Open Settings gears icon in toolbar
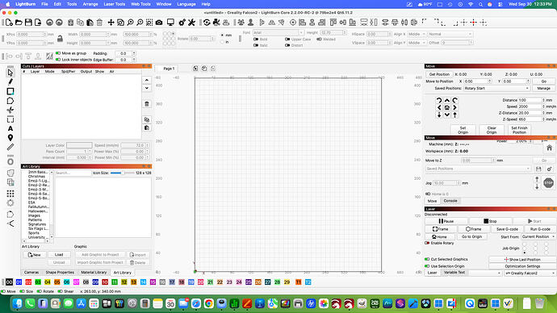557x313 pixels. coord(182,23)
